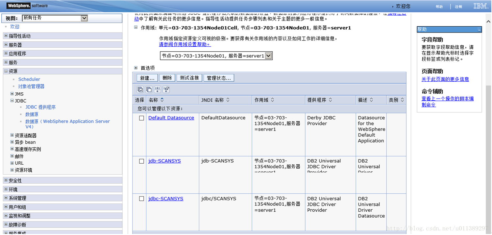Click the IBM logo
Image resolution: width=492 pixels, height=235 pixels.
tap(480, 6)
